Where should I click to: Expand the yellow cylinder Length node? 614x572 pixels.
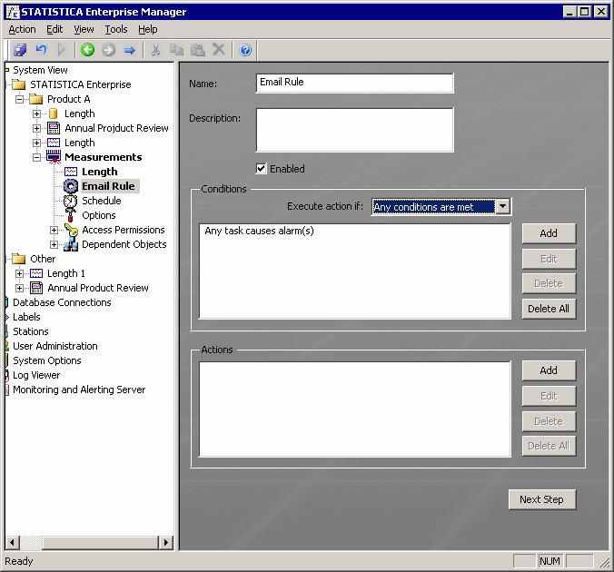(36, 113)
